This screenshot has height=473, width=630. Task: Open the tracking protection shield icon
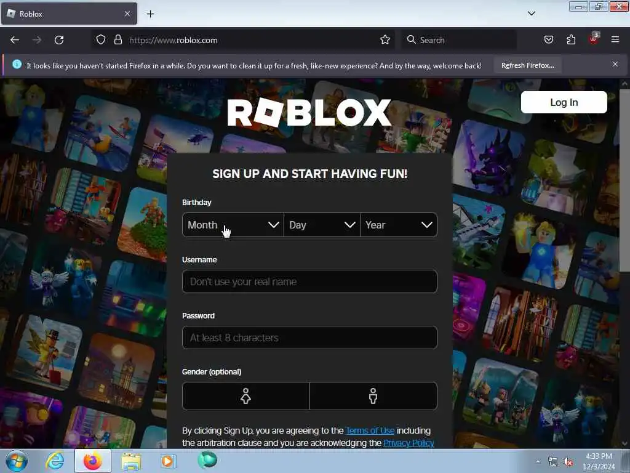(101, 40)
